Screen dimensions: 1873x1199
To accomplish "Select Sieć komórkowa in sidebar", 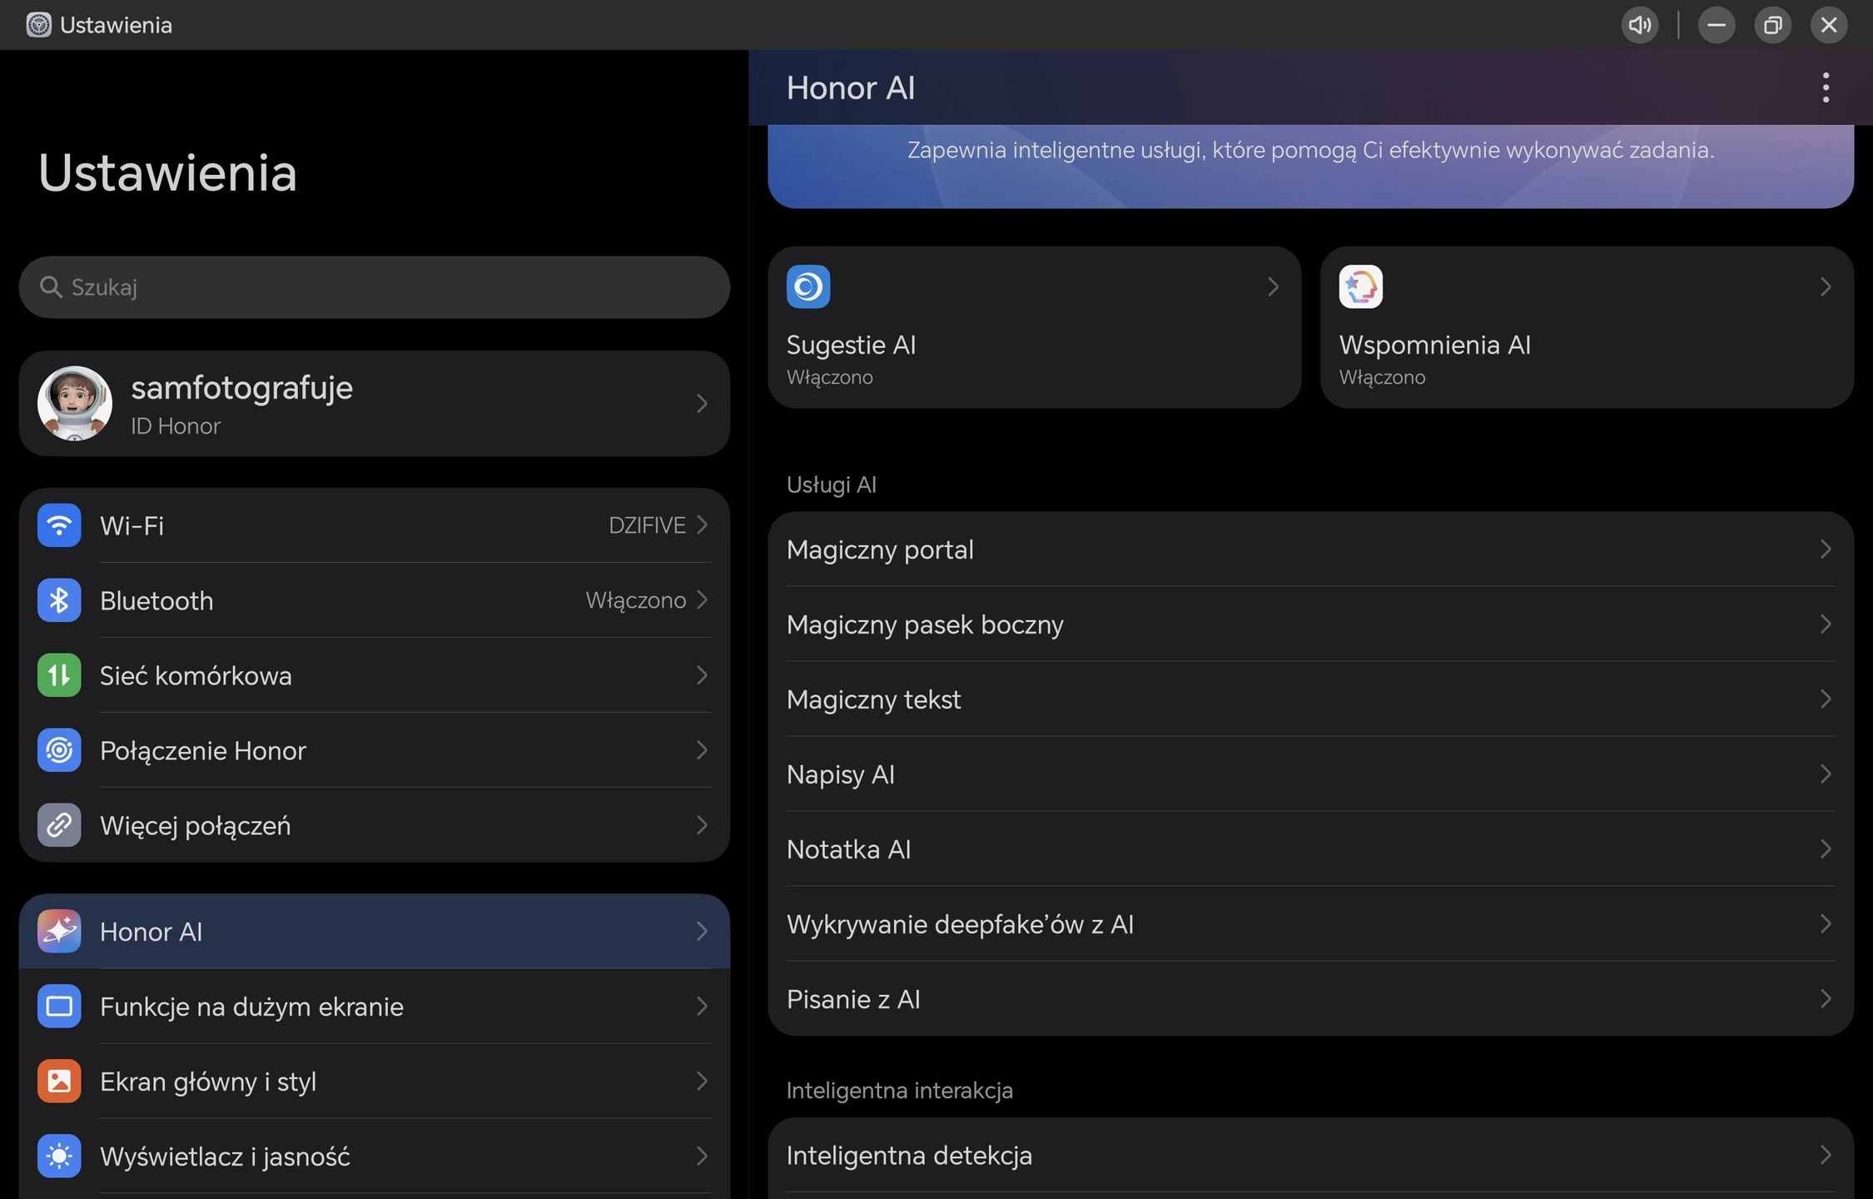I will [x=375, y=675].
